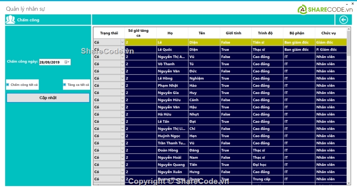Click the people icon beside Chấm công

[x=10, y=20]
